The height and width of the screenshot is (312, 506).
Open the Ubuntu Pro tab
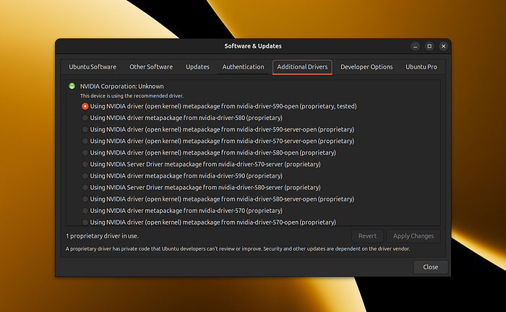pos(421,67)
